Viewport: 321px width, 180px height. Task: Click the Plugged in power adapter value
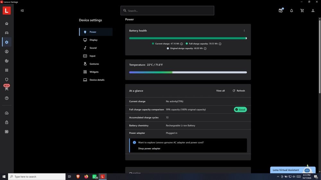(171, 133)
